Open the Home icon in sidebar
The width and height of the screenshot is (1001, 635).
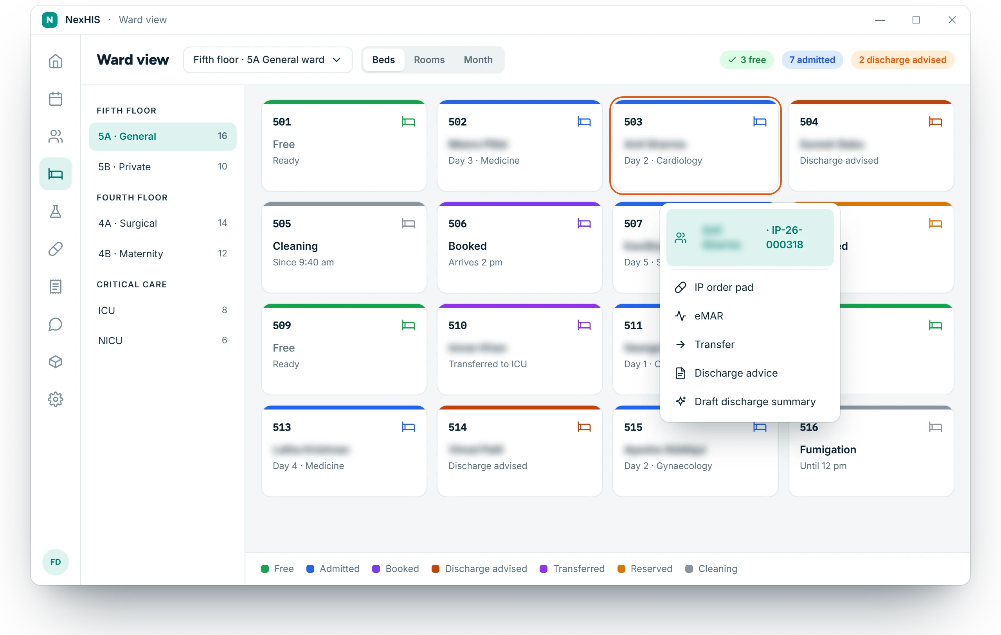(x=55, y=61)
